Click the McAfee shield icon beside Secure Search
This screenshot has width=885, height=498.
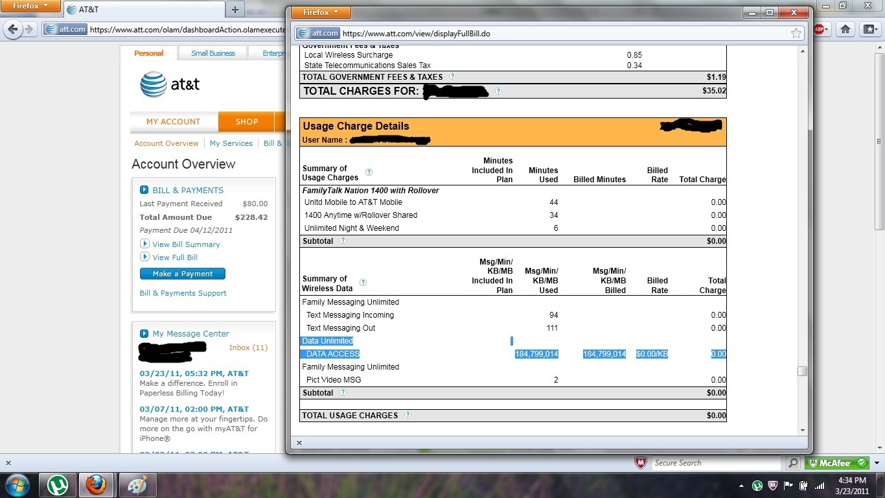(641, 463)
